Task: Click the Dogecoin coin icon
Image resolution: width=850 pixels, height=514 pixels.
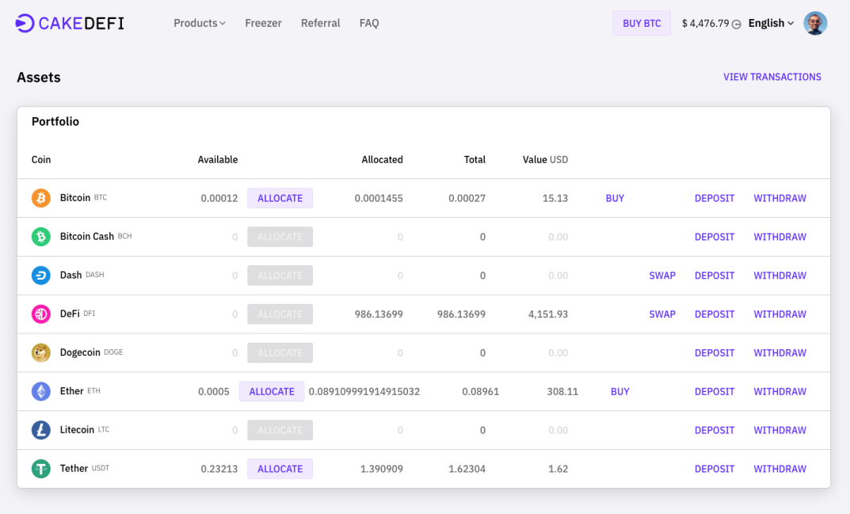Action: pyautogui.click(x=40, y=352)
